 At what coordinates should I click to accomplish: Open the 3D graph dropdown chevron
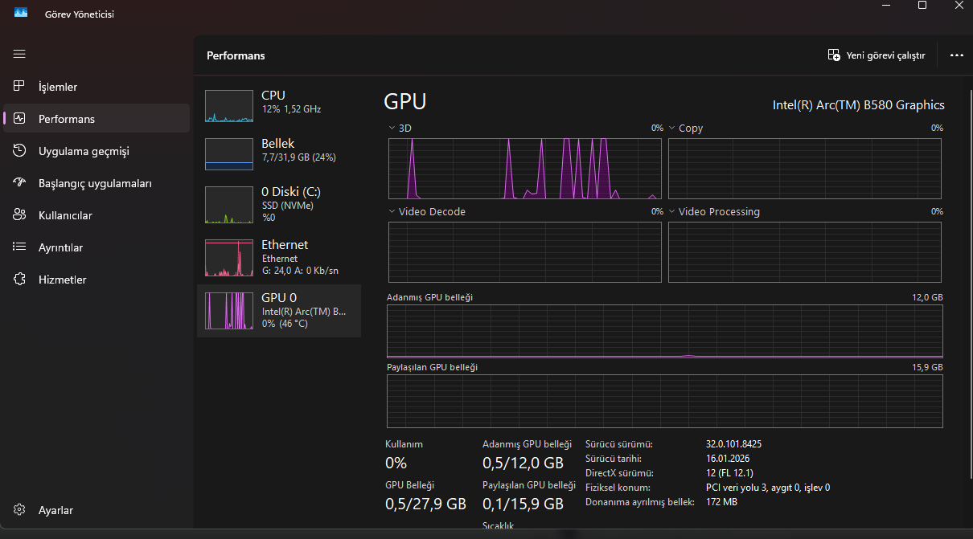click(x=392, y=128)
